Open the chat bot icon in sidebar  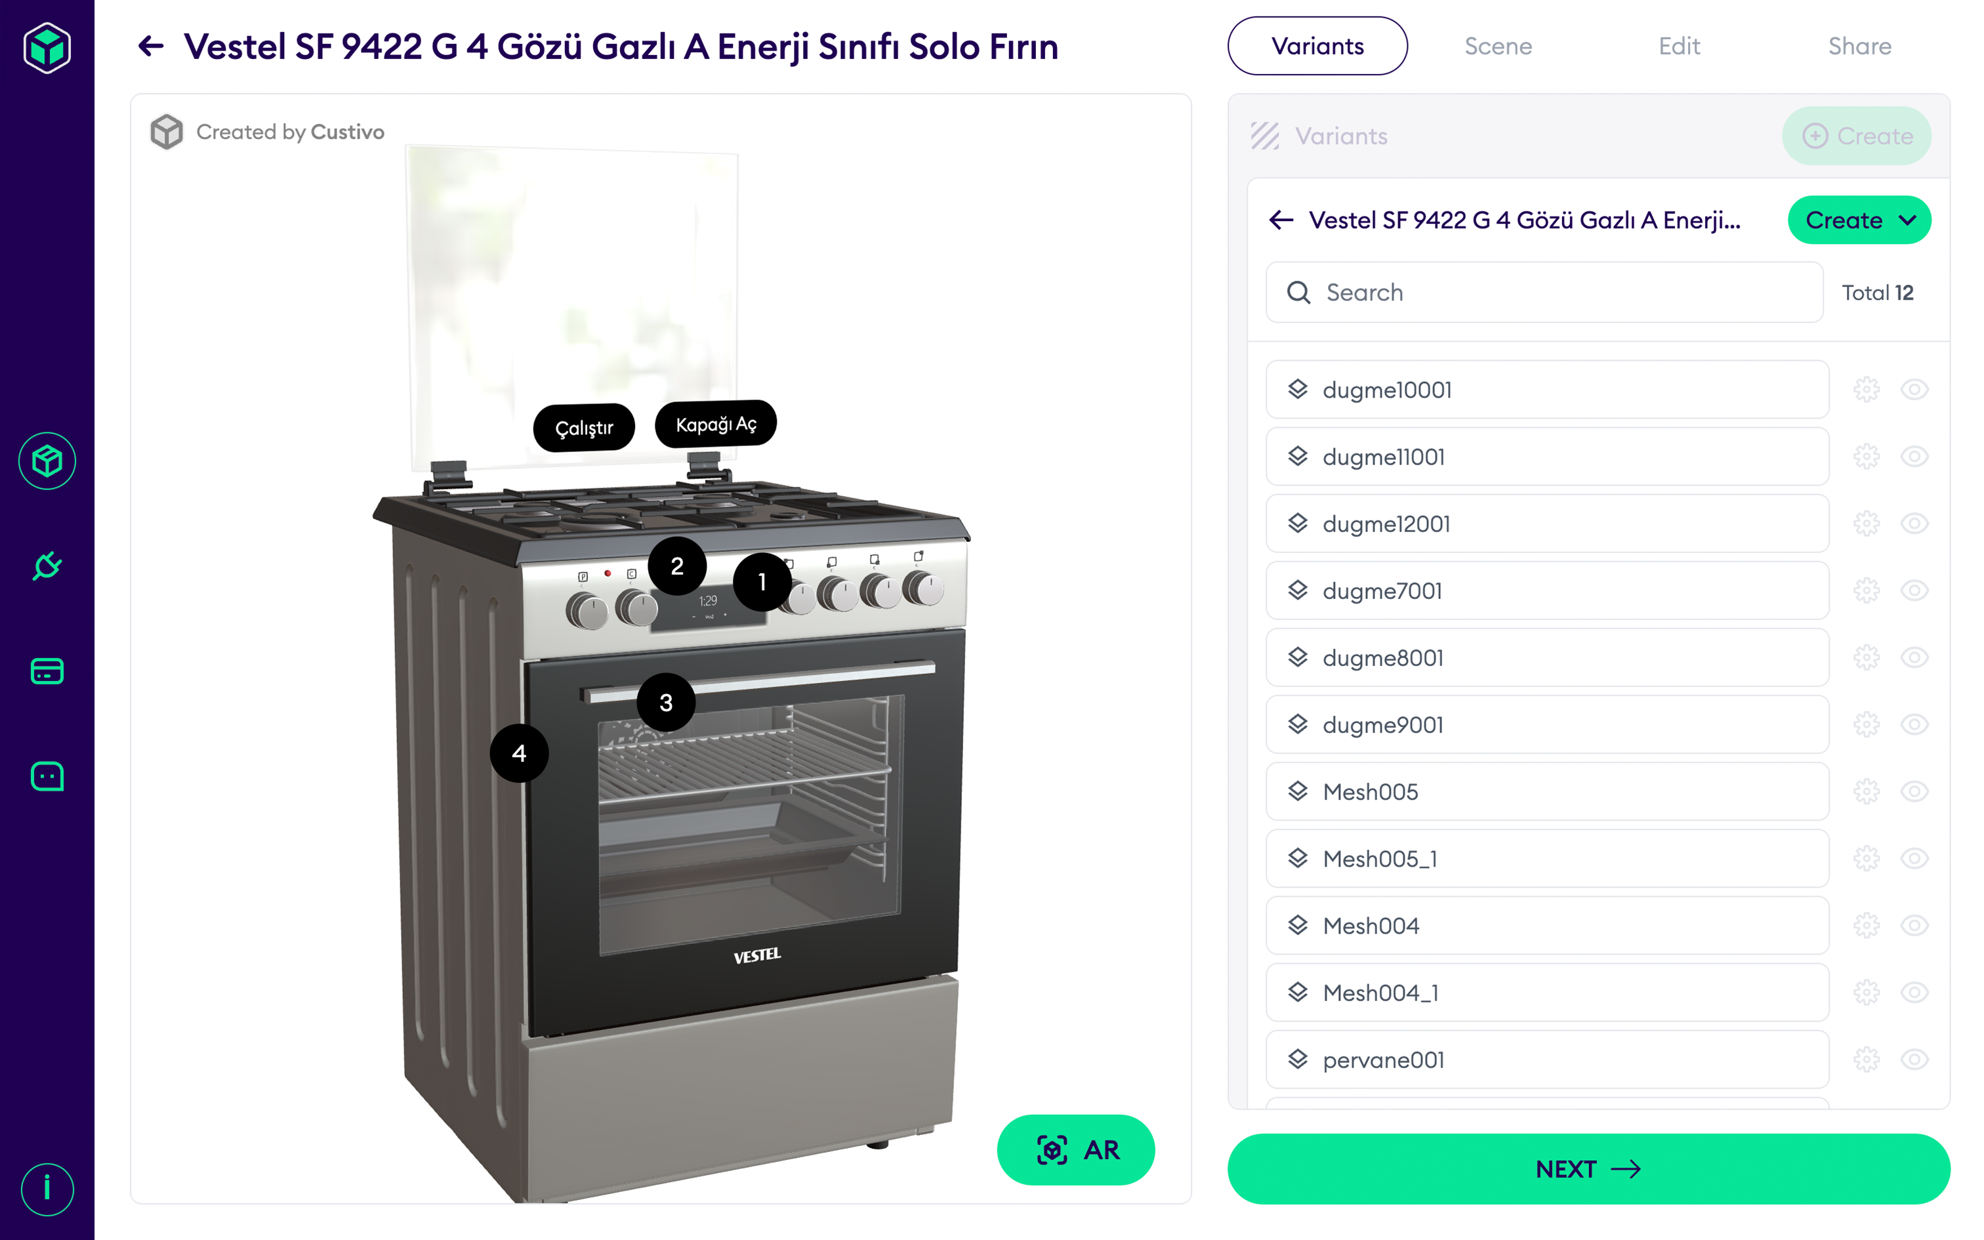click(x=47, y=775)
